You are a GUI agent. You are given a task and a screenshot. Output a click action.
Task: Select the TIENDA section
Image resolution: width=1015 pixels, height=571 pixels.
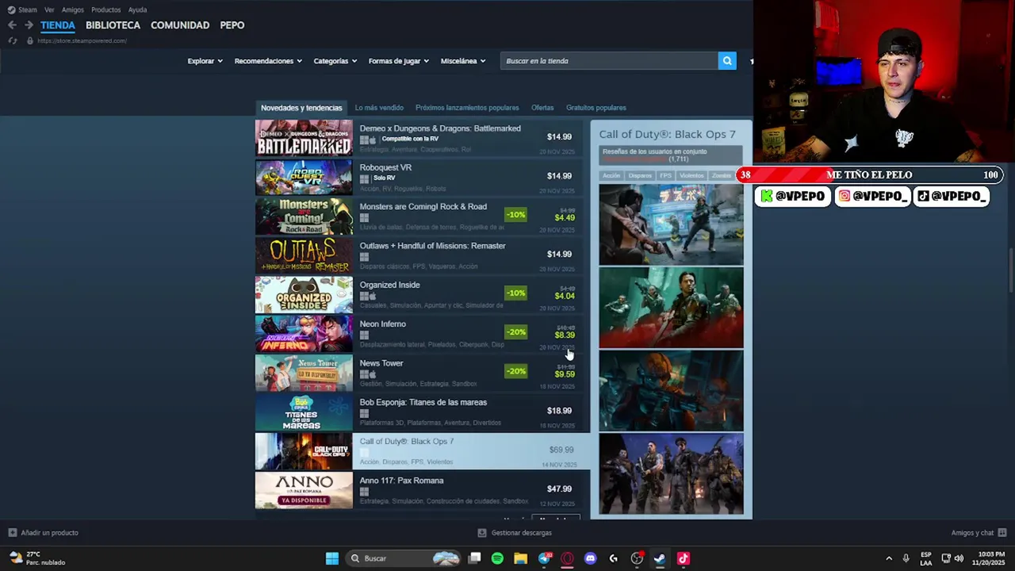point(58,25)
